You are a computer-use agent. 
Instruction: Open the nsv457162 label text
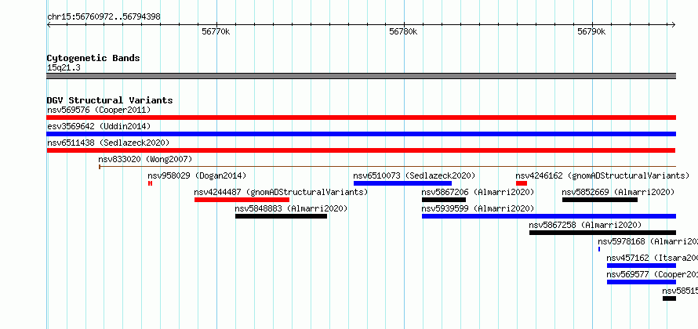pyautogui.click(x=653, y=258)
